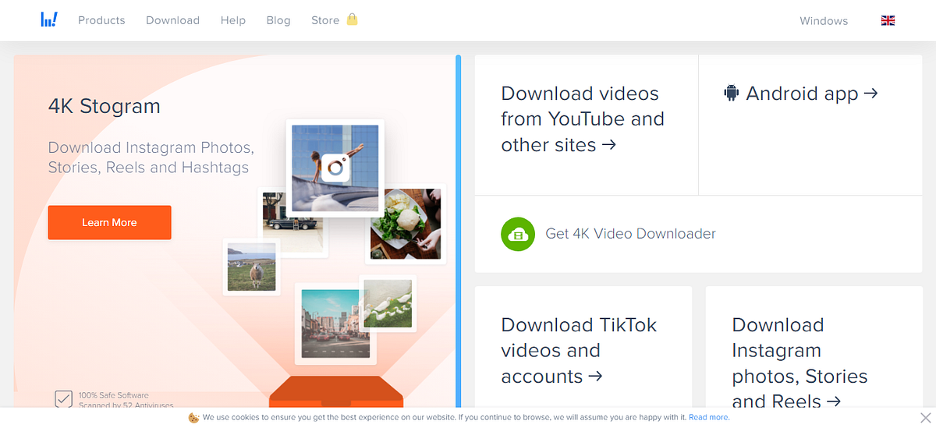Screen dimensions: 936x428
Task: Click the 4K Stogram heading
Action: [104, 106]
